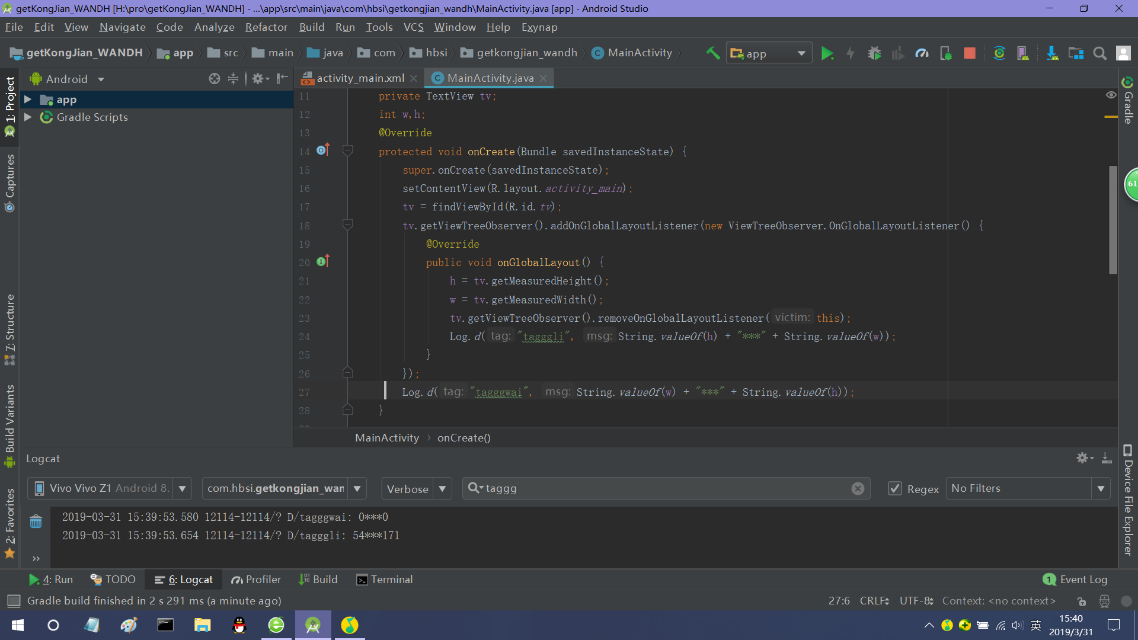Screen dimensions: 1138x640
Task: Open the TODO tool window
Action: point(113,580)
